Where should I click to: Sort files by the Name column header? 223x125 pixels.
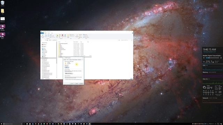[60, 42]
